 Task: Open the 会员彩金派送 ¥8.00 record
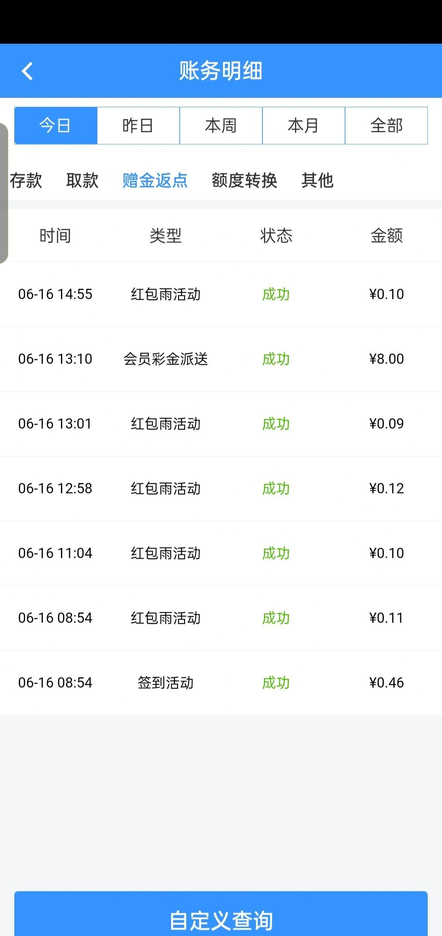[221, 359]
